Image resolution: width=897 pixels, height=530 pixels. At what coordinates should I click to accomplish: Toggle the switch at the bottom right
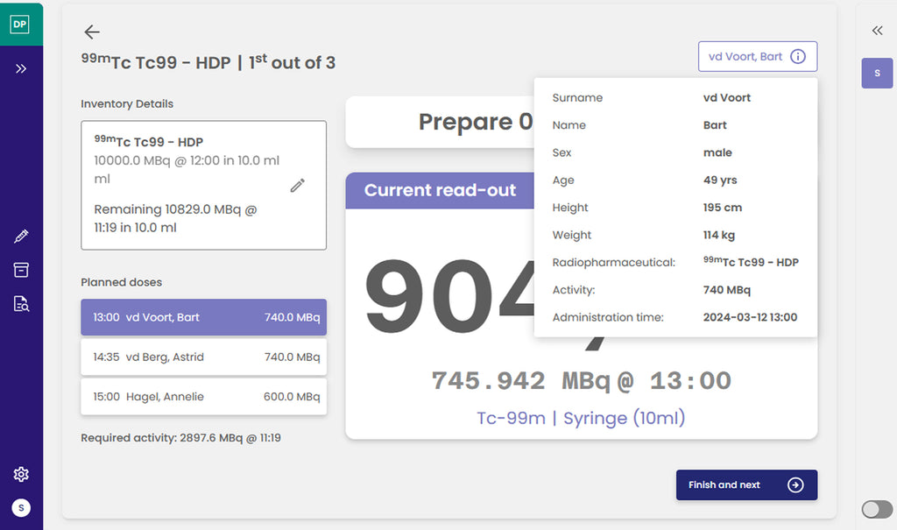tap(875, 509)
